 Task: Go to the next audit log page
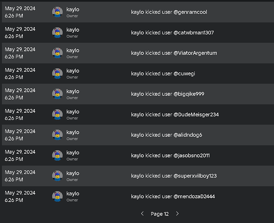tap(178, 214)
